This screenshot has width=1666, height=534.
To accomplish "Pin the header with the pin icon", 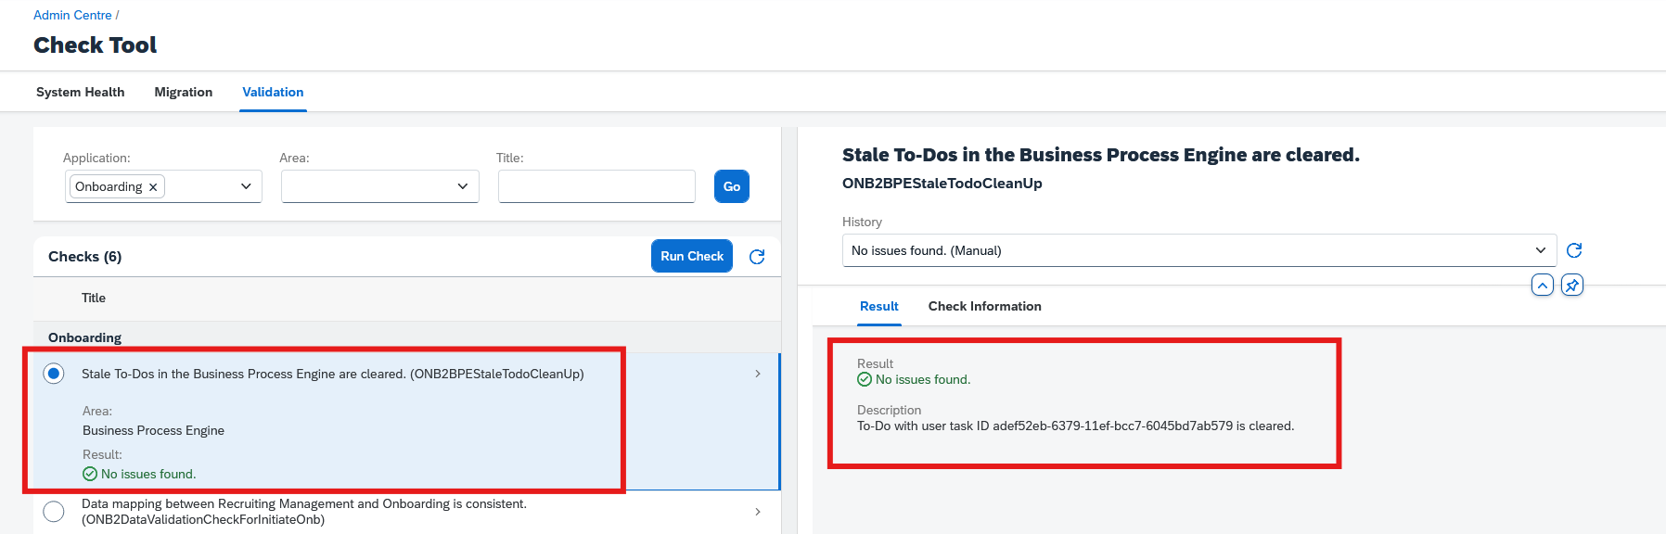I will tap(1572, 285).
